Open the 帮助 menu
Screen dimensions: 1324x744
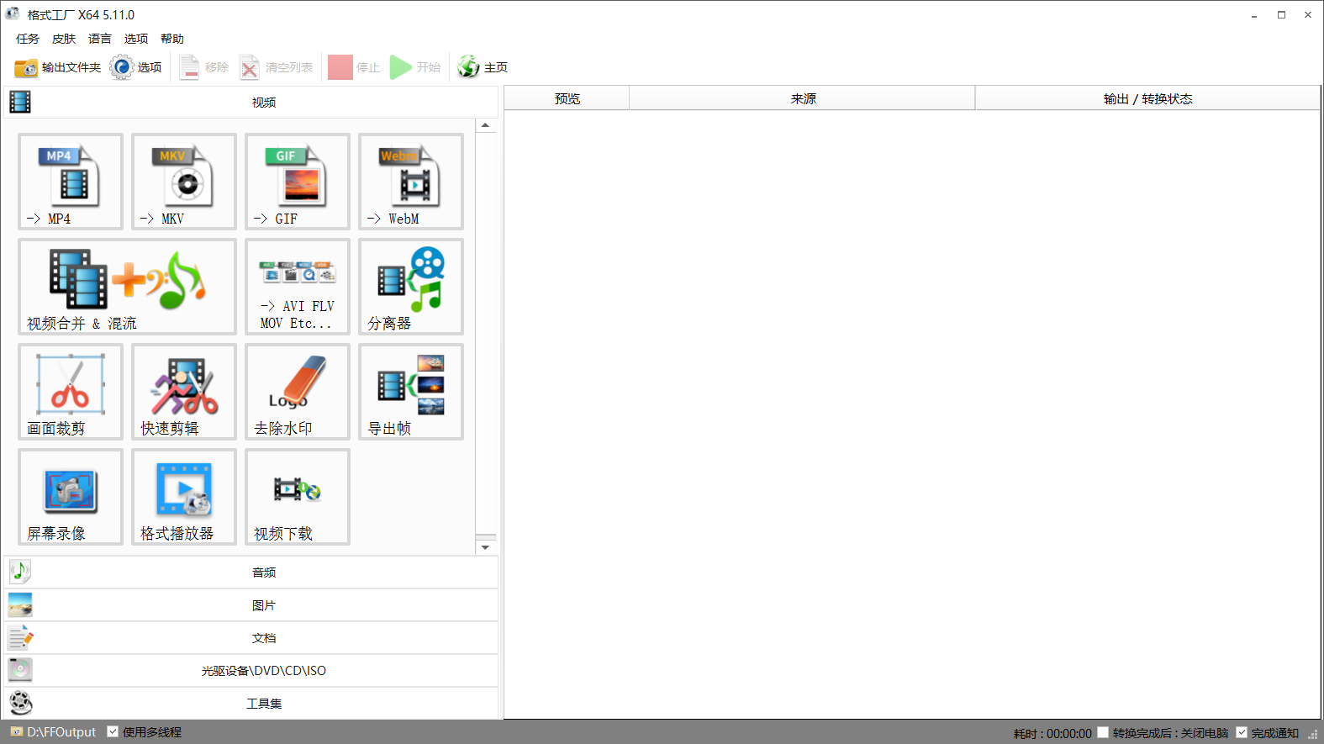[x=172, y=39]
